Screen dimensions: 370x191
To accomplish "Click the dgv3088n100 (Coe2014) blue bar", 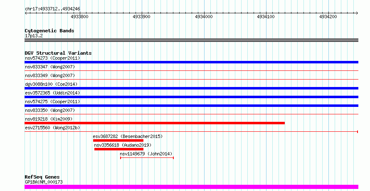I will click(191, 88).
